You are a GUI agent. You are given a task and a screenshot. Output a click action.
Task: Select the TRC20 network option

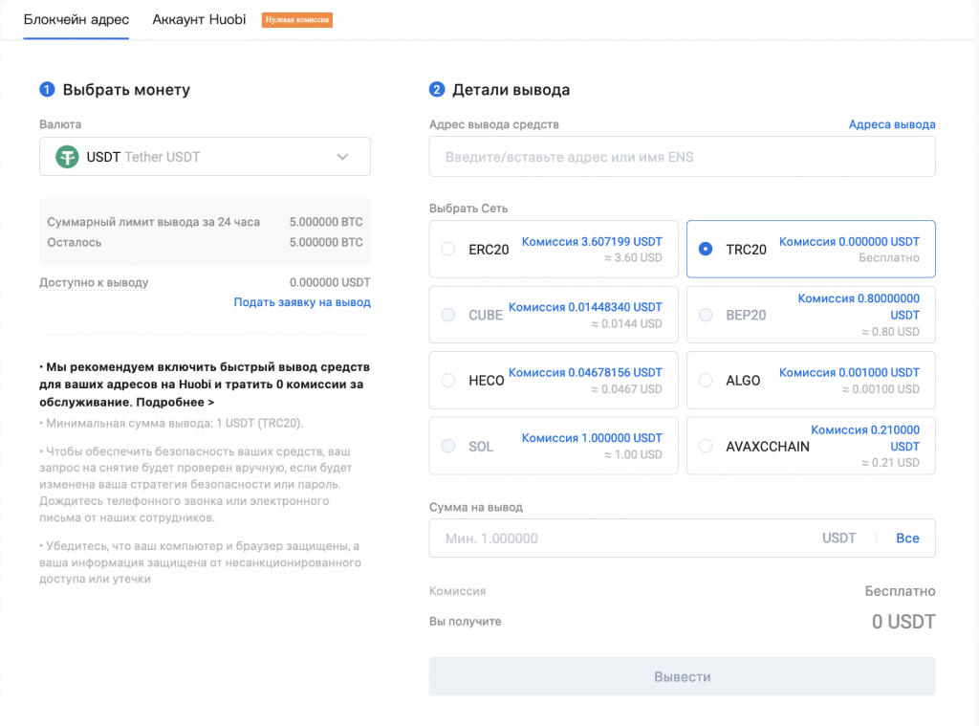pos(706,250)
